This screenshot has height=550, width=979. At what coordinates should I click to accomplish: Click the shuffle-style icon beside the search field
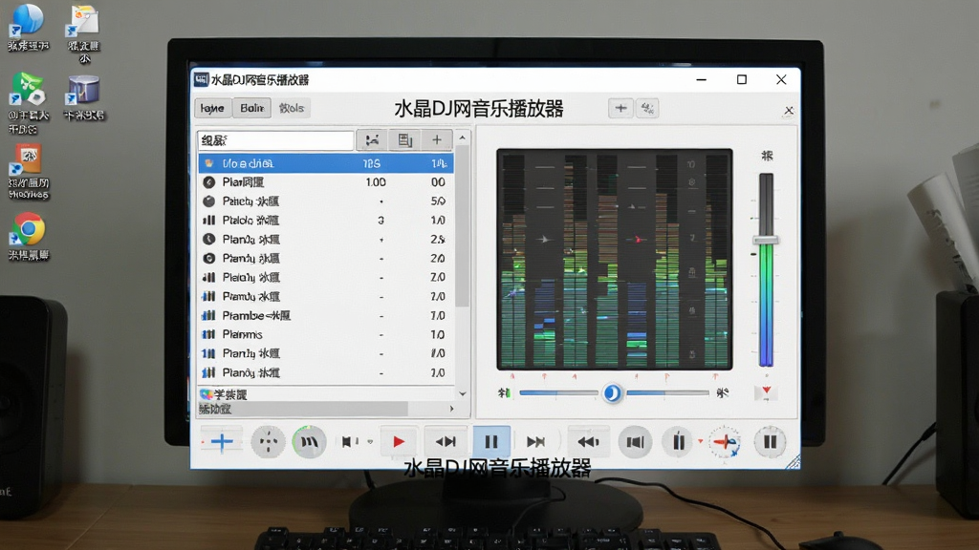[x=372, y=140]
